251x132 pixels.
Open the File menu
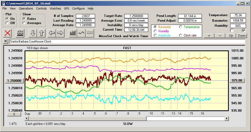coord(5,8)
